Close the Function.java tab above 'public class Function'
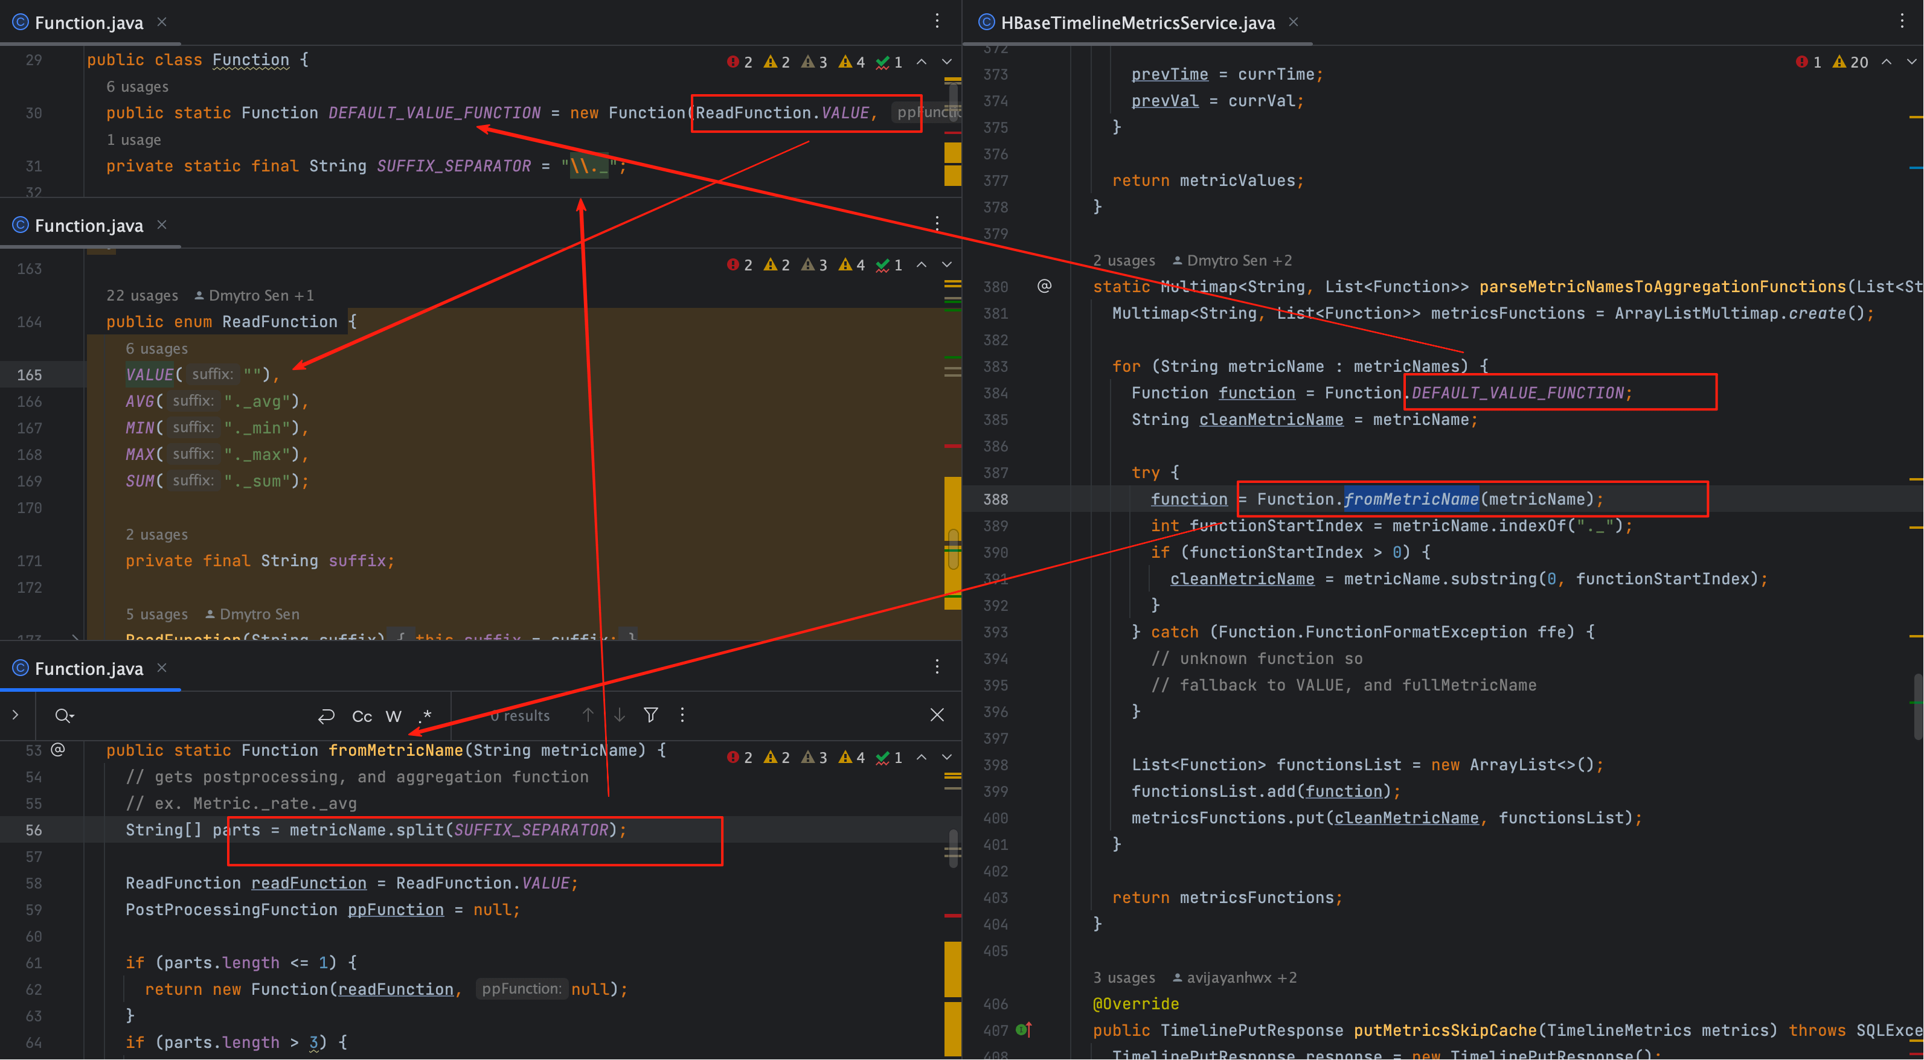 click(161, 22)
